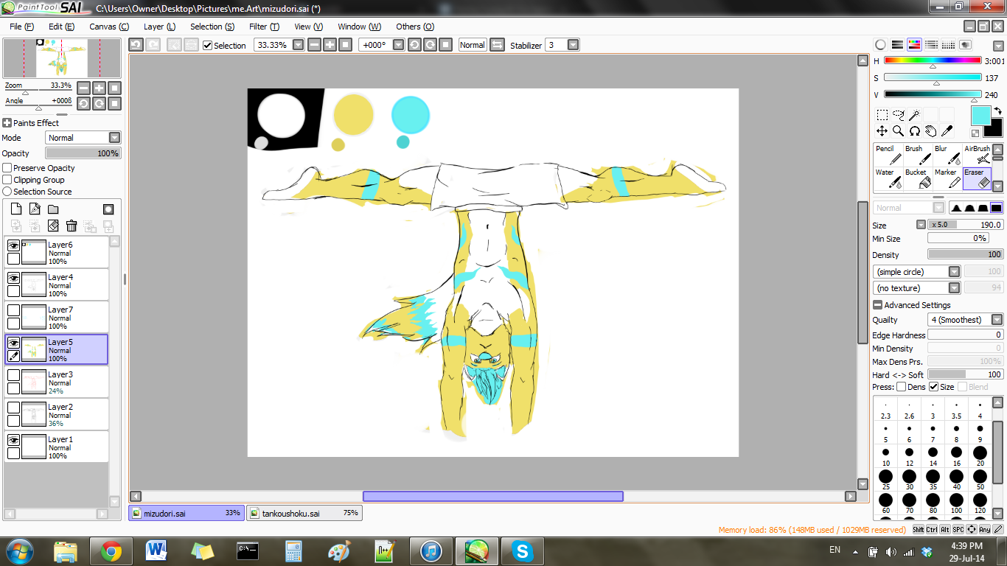
Task: Open the Stabilizer level dropdown
Action: pos(573,45)
